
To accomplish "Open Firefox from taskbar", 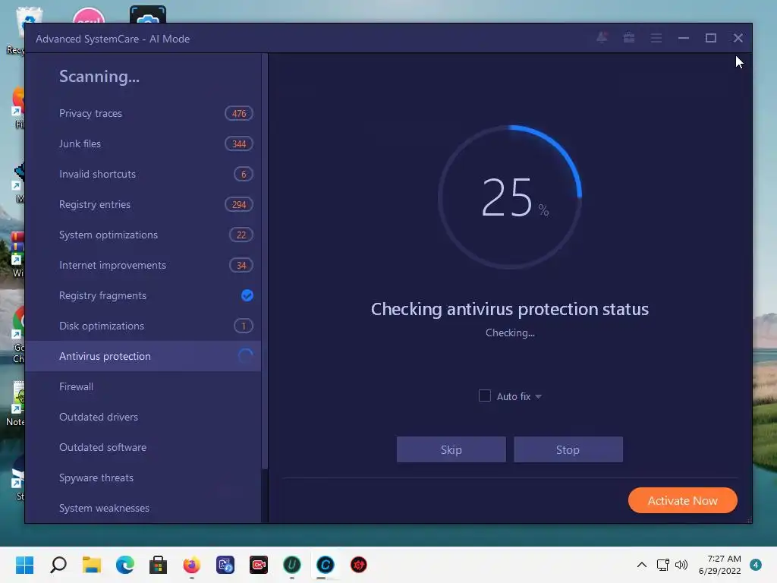I will (192, 565).
